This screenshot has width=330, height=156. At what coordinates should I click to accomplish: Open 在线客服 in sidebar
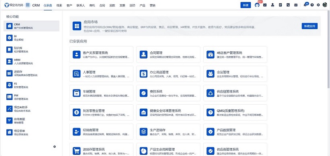click(x=31, y=121)
